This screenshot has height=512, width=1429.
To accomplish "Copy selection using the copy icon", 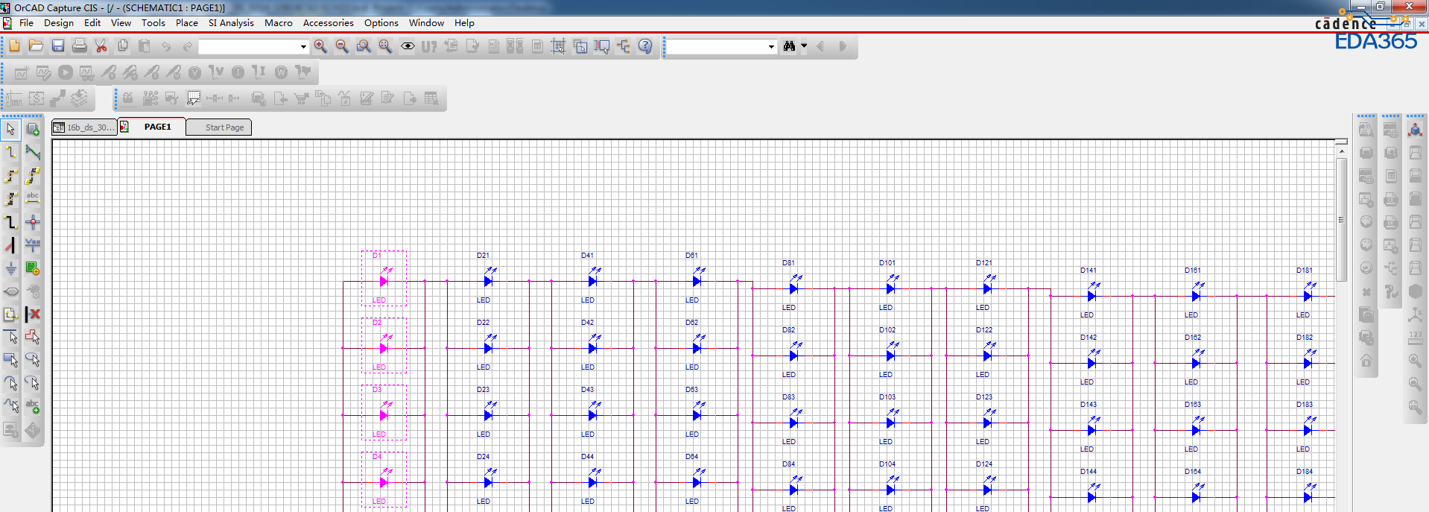I will tap(122, 46).
